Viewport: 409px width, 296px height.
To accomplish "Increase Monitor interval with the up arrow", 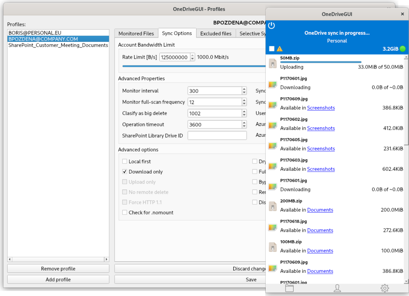I will coord(244,89).
